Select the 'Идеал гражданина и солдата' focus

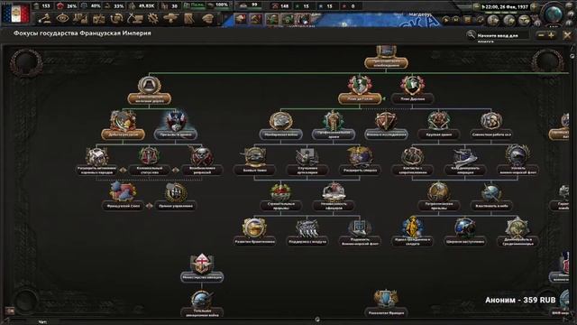(413, 232)
